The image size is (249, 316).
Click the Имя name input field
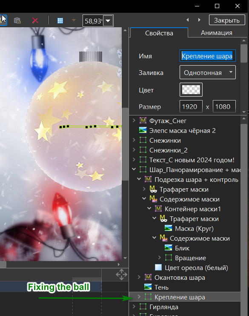[208, 56]
